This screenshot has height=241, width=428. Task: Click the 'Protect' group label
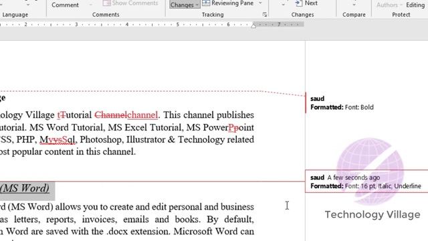tap(401, 15)
